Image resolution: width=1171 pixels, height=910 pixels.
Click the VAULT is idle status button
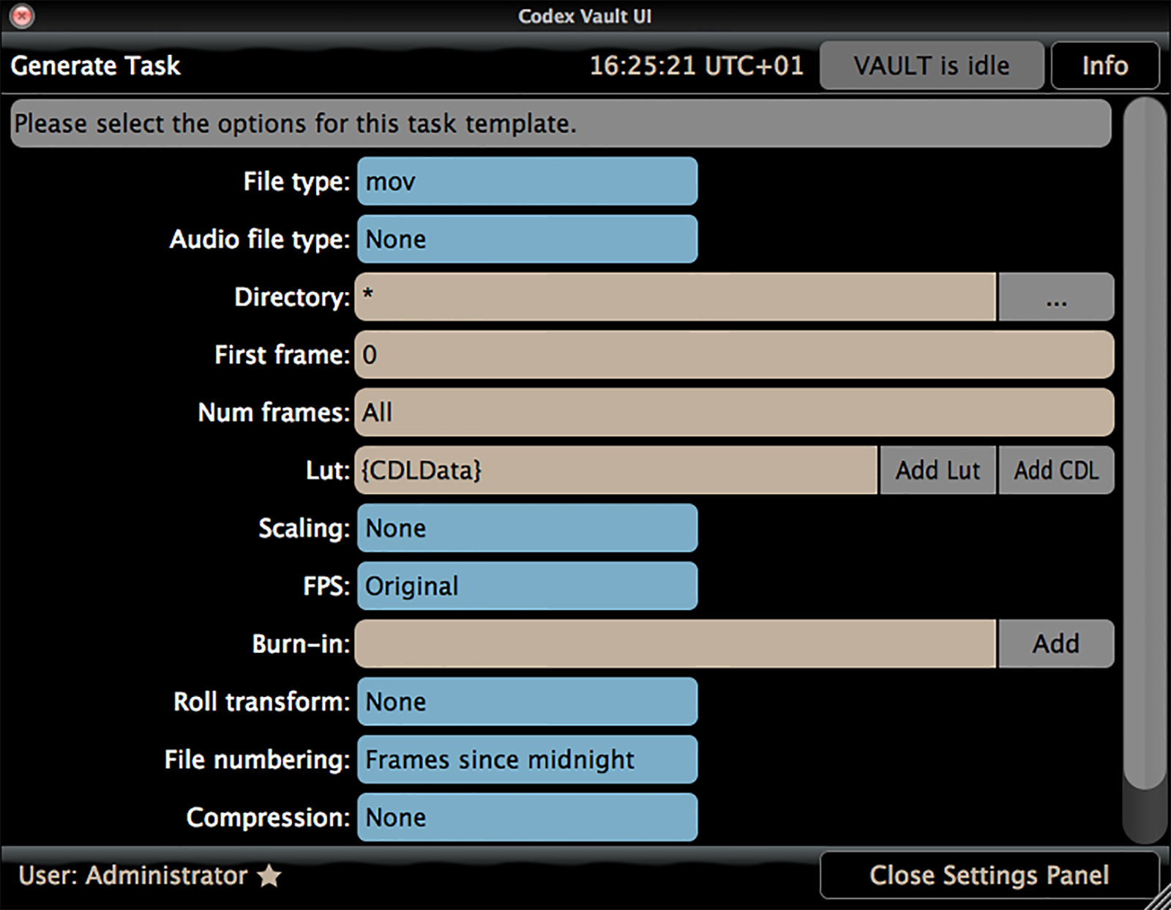(932, 66)
